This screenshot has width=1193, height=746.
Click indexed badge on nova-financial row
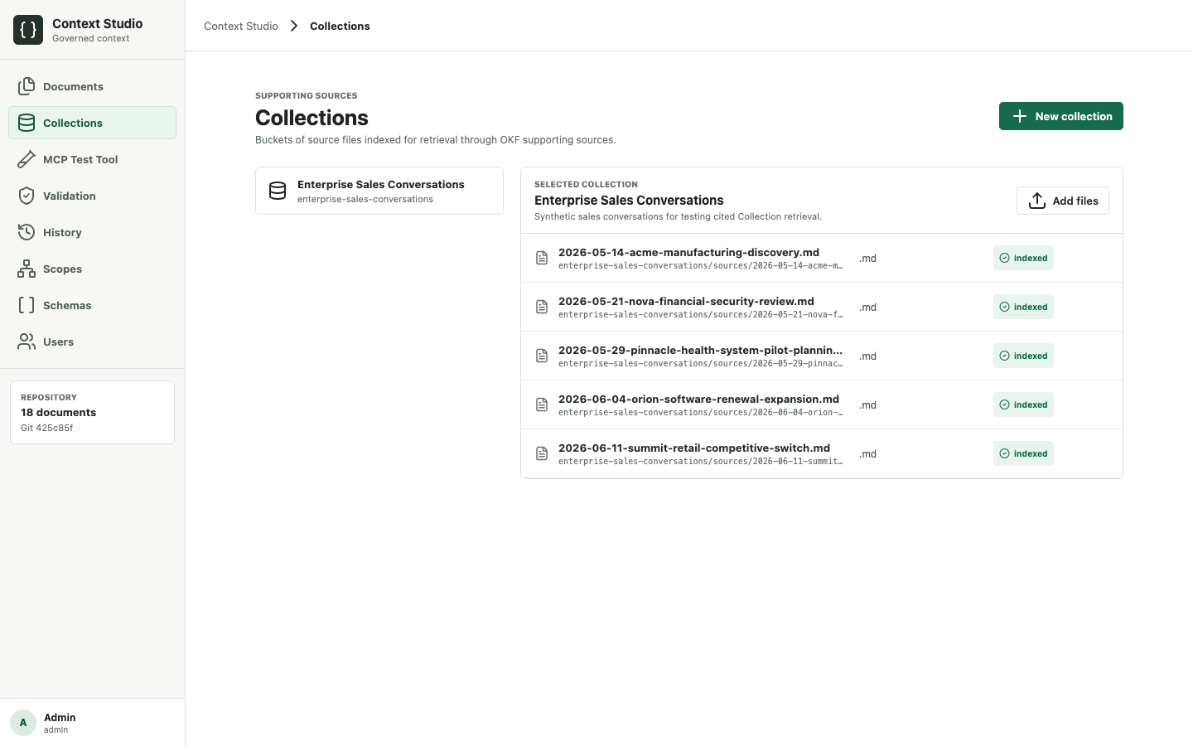click(x=1023, y=307)
